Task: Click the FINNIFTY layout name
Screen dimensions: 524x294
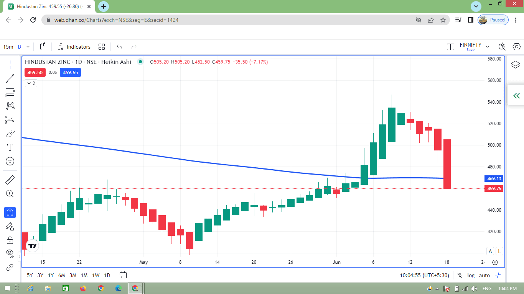Action: click(x=470, y=45)
